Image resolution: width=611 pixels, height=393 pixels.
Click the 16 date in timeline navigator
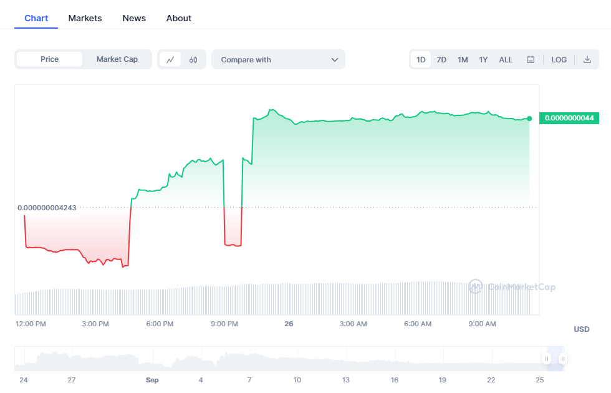point(394,380)
